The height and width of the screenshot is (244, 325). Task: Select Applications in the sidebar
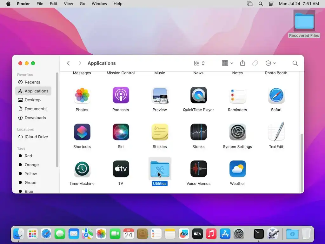pos(33,91)
